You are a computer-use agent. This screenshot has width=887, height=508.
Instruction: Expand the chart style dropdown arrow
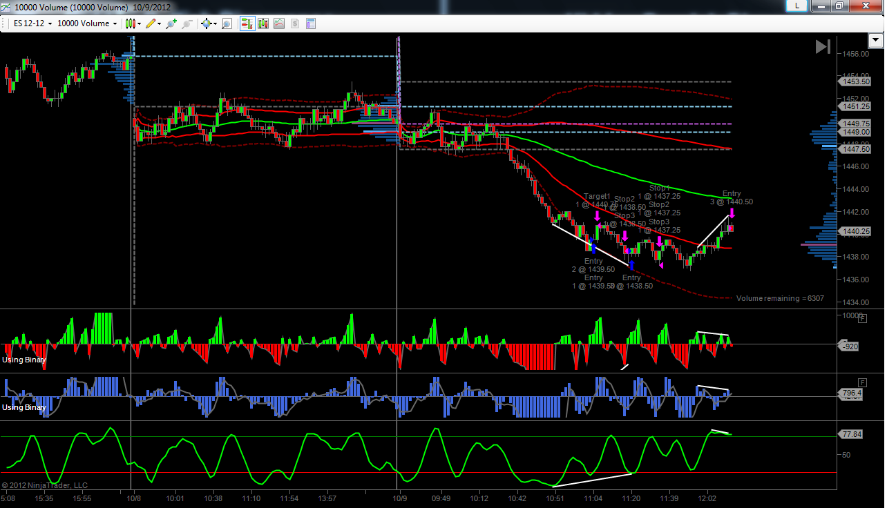coord(140,23)
